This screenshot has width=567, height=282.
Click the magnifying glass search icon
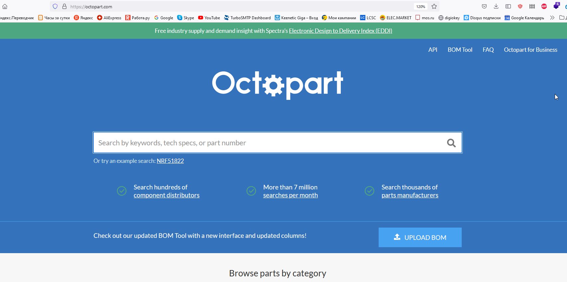(x=451, y=143)
